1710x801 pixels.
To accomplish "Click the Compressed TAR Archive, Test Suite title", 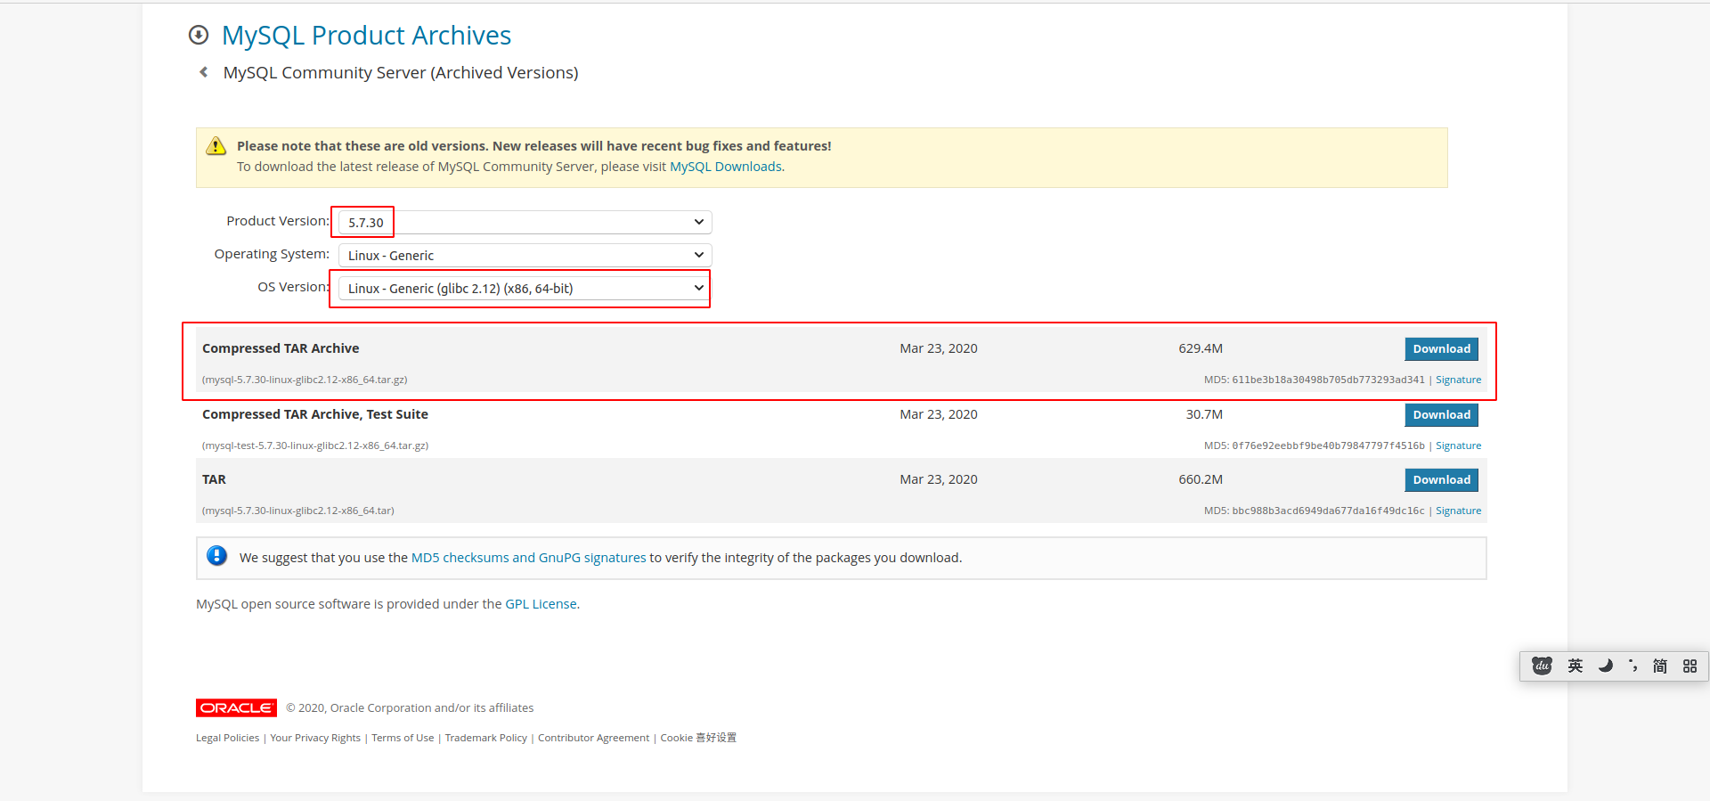I will (315, 414).
